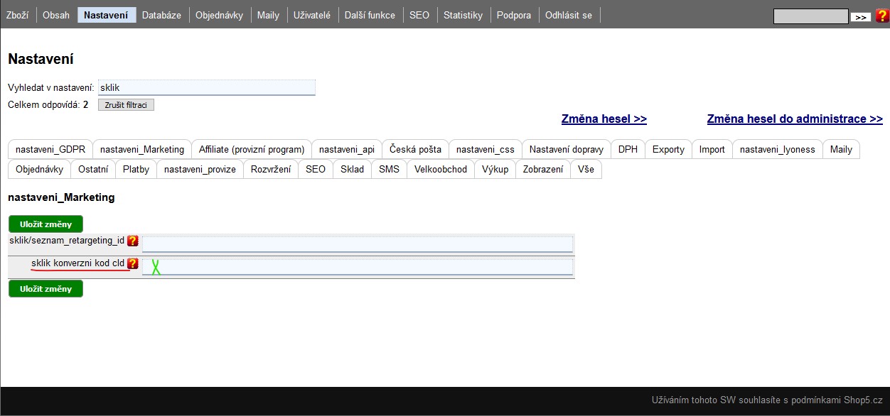Open the Velkoobchod tab
890x416 pixels.
[441, 169]
